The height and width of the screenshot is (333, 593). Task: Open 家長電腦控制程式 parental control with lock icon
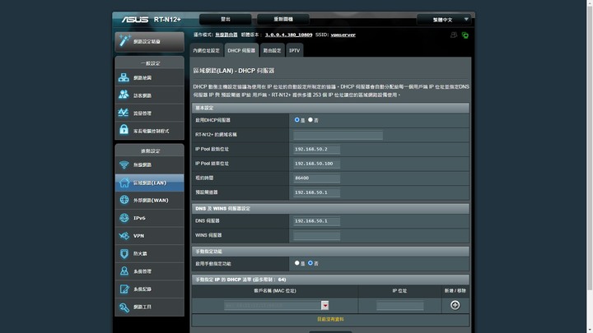point(149,131)
